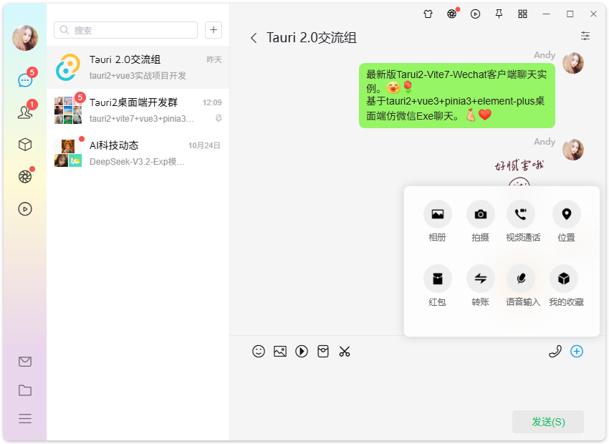Switch to the Contacts tab in sidebar
The height and width of the screenshot is (444, 609).
(25, 111)
